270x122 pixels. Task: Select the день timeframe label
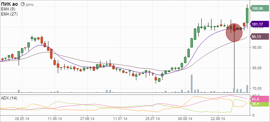(x=30, y=4)
